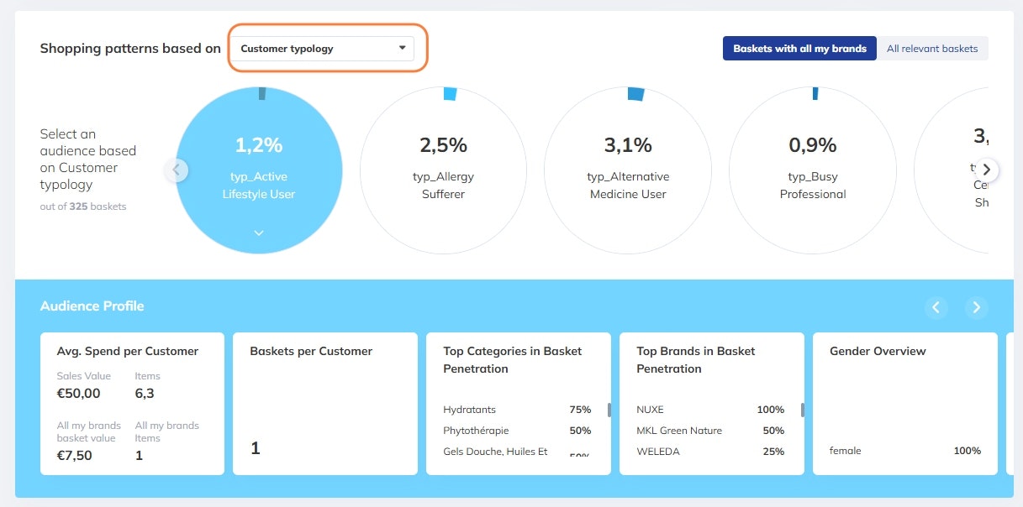Click the Baskets per Customer card
Screen dimensions: 1023x507
pos(324,404)
